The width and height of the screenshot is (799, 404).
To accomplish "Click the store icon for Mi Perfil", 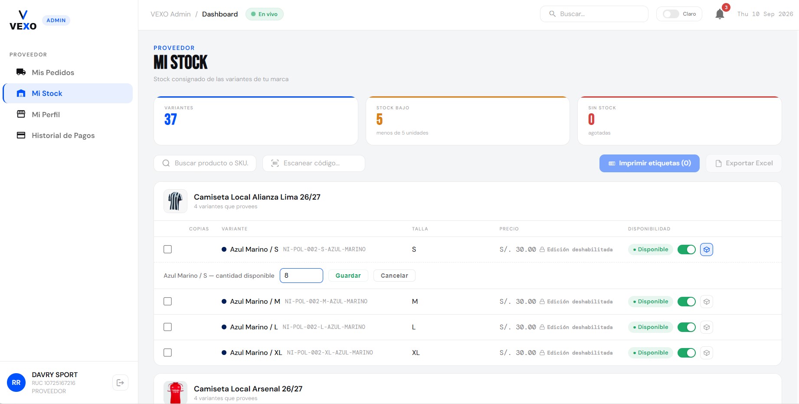I will [21, 114].
